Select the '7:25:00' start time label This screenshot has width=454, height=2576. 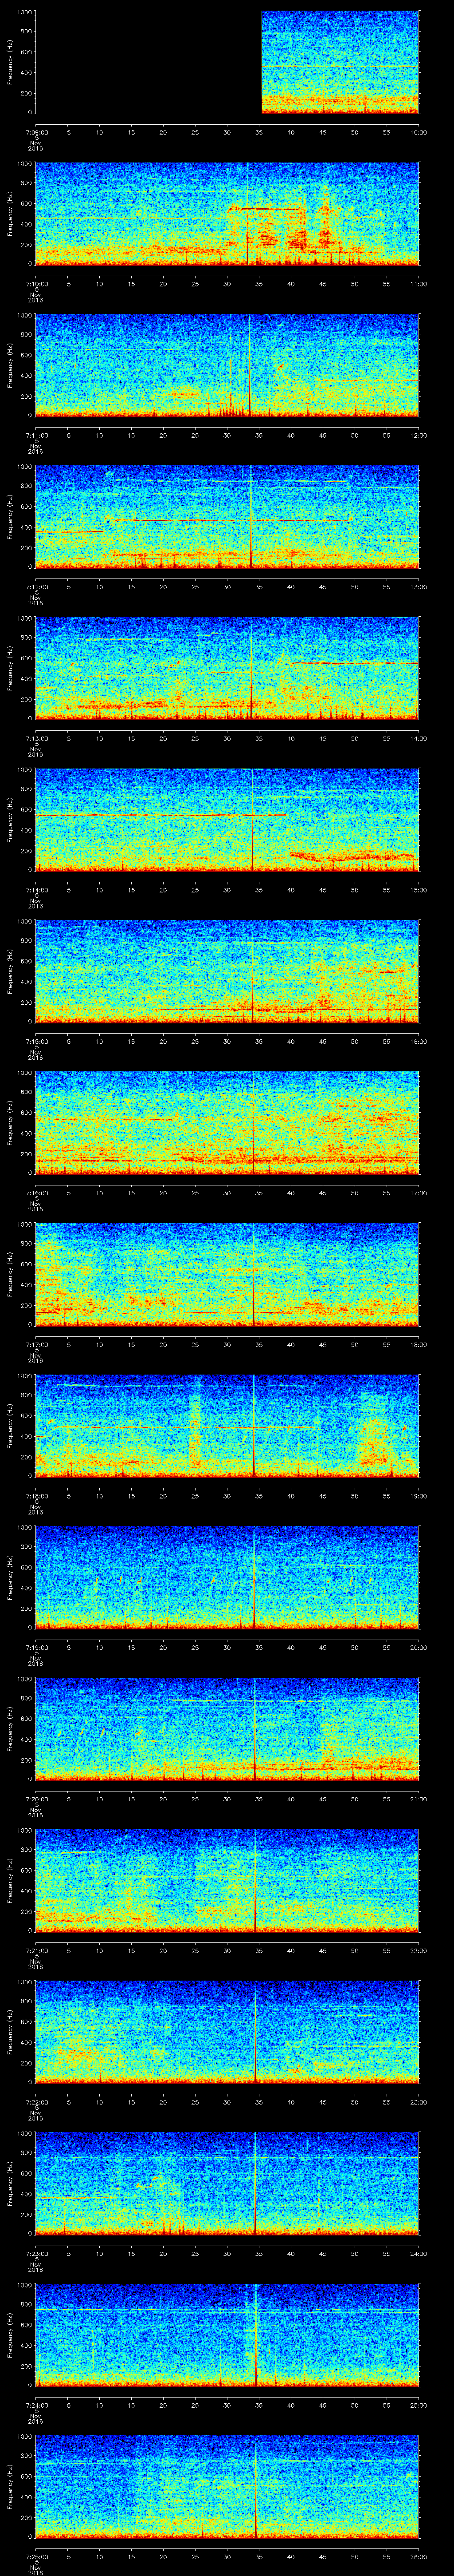[36, 2556]
